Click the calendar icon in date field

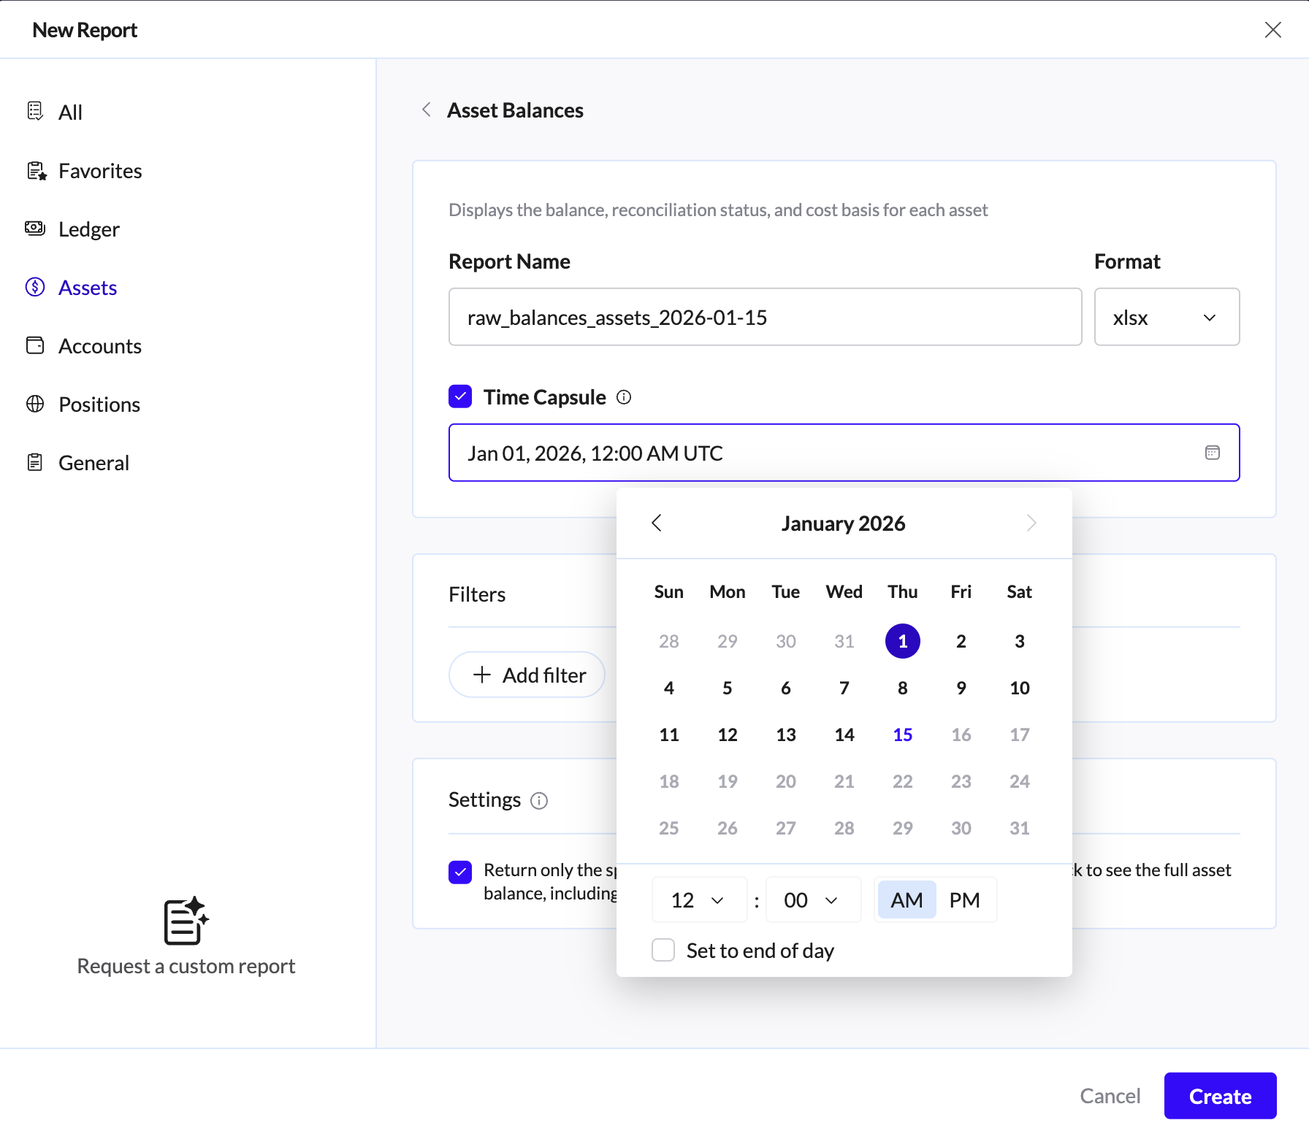(1212, 453)
